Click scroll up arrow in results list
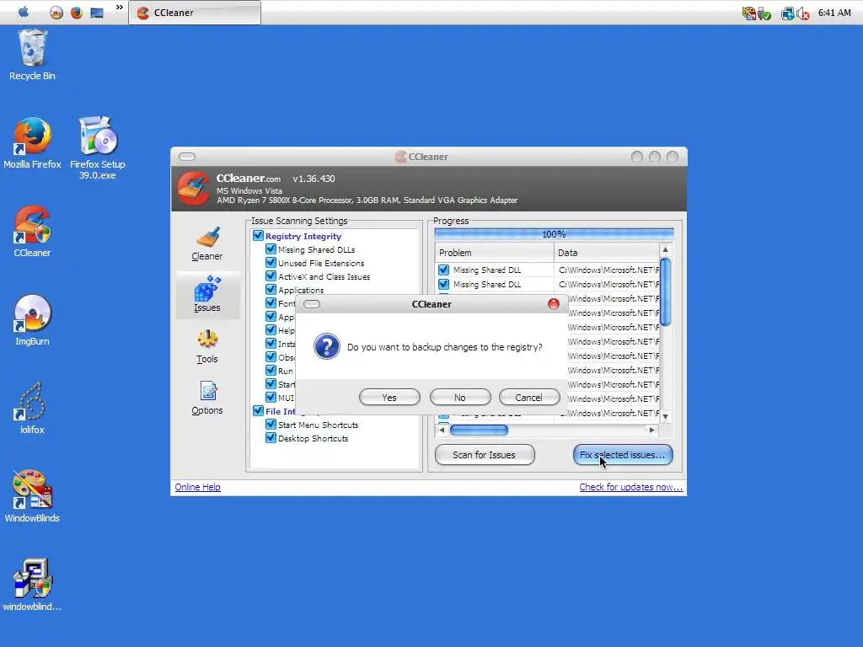 [x=666, y=249]
